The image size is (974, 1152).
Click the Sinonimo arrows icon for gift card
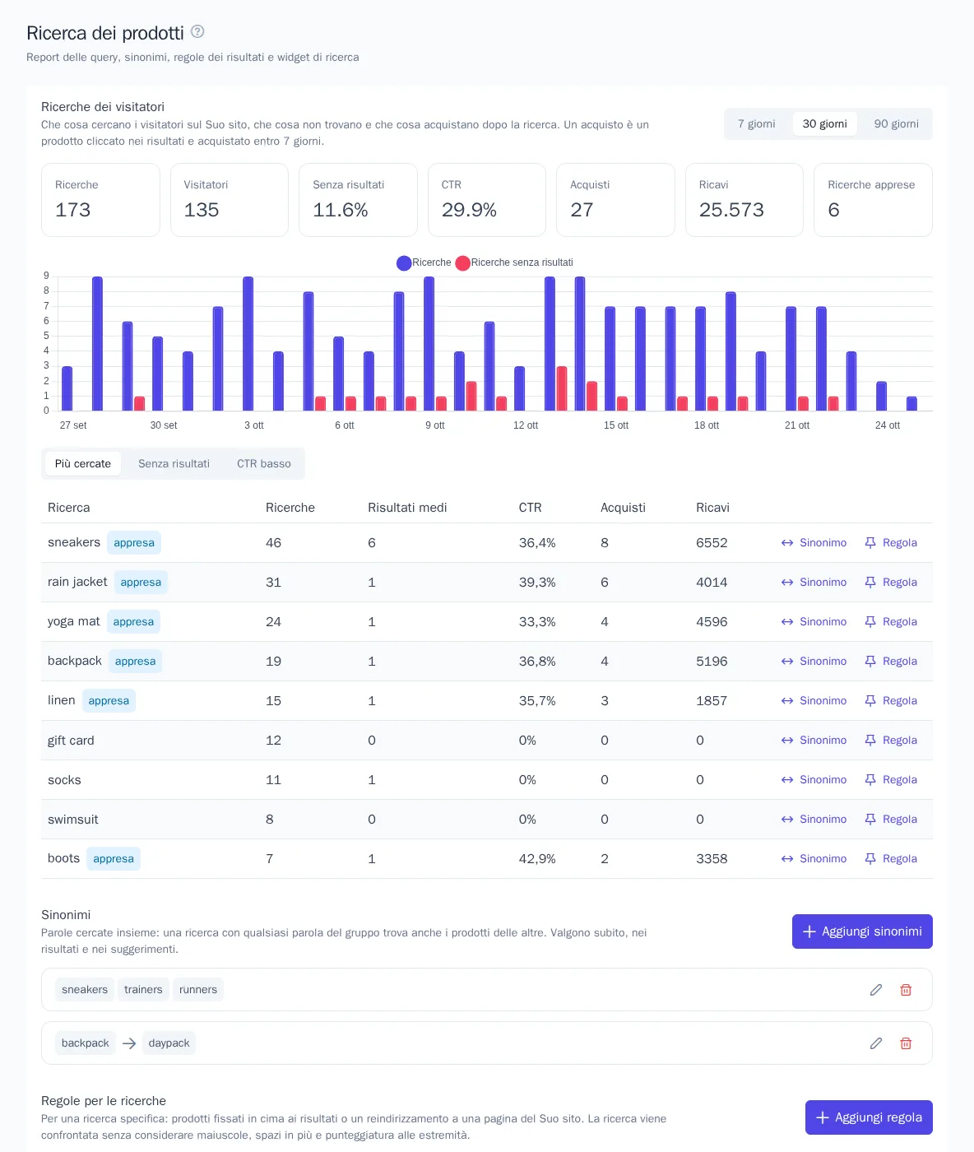(x=787, y=741)
